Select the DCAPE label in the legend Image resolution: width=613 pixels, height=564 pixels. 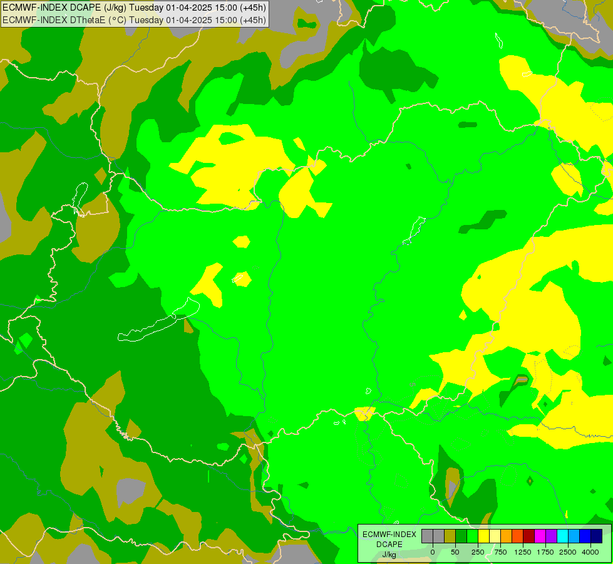pos(389,545)
